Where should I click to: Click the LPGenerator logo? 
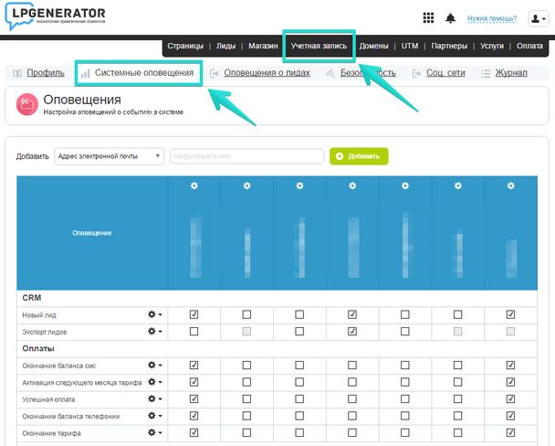55,17
